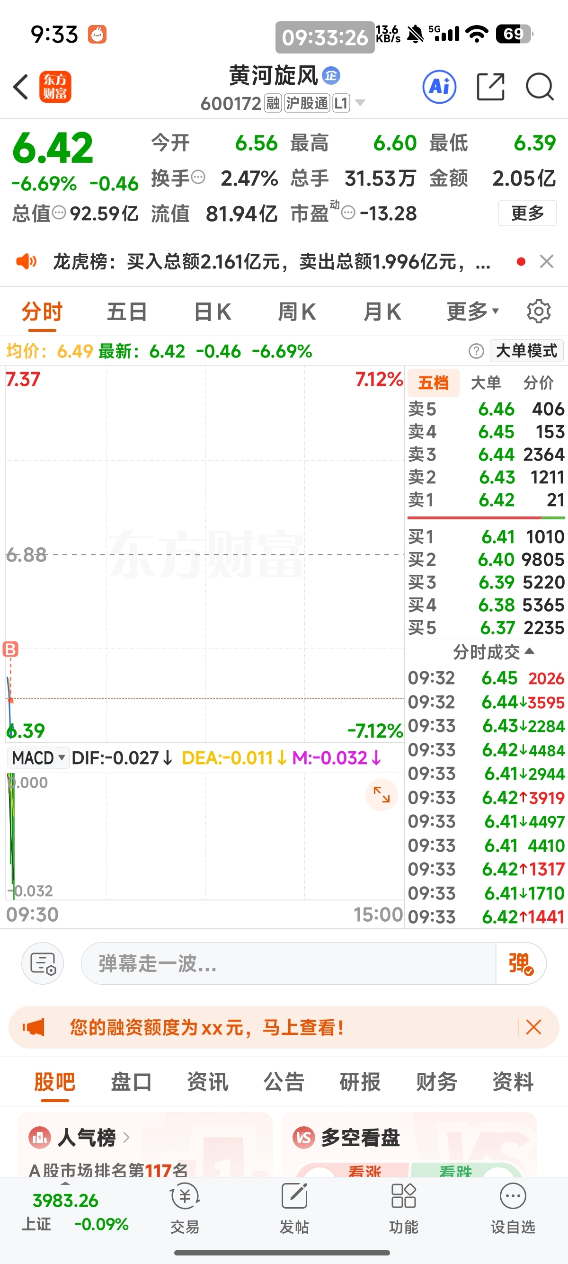Image resolution: width=568 pixels, height=1264 pixels.
Task: Vote 看跌 in 多空看盘
Action: [x=455, y=1171]
